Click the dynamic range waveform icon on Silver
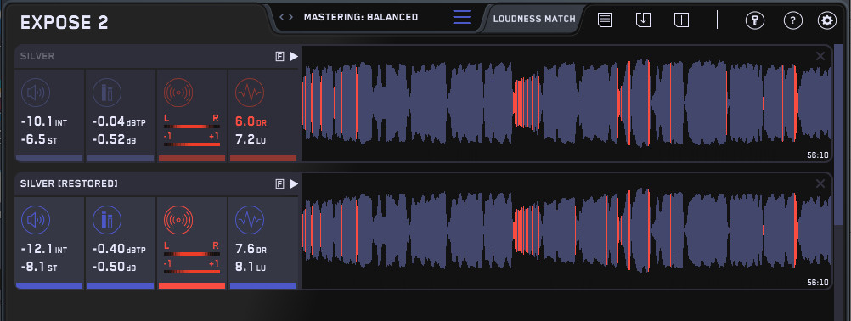851x321 pixels. coord(250,93)
